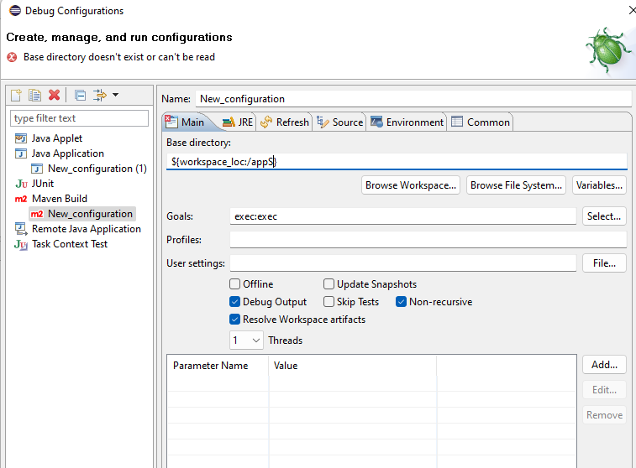
Task: Switch to the Environment tab
Action: tap(407, 122)
